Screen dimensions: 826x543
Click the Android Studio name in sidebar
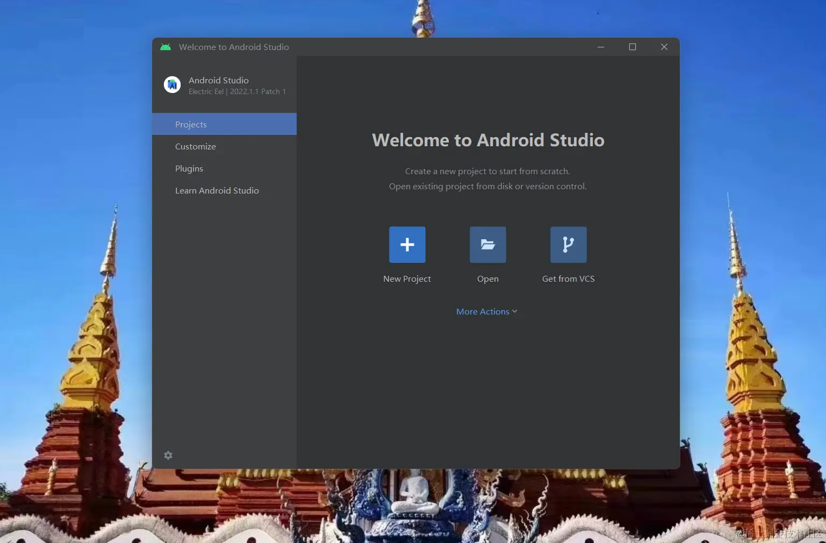pos(218,80)
